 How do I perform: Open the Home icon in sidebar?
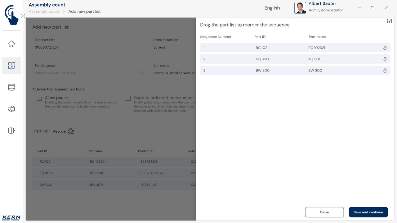(11, 44)
